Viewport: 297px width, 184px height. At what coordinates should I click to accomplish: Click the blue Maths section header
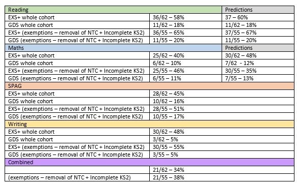click(113, 48)
